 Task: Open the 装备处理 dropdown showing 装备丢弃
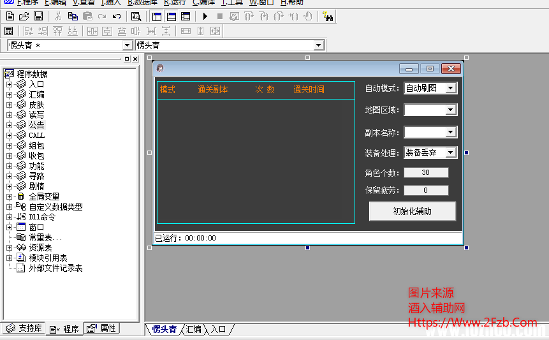coord(451,152)
